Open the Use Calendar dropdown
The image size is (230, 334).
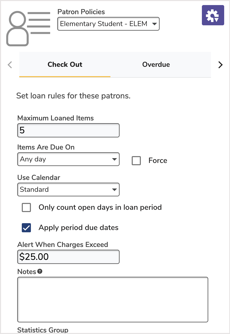point(68,190)
